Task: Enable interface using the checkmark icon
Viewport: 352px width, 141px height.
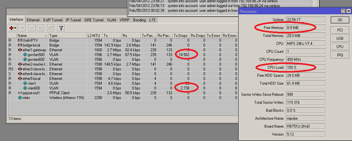Action: [x=32, y=28]
